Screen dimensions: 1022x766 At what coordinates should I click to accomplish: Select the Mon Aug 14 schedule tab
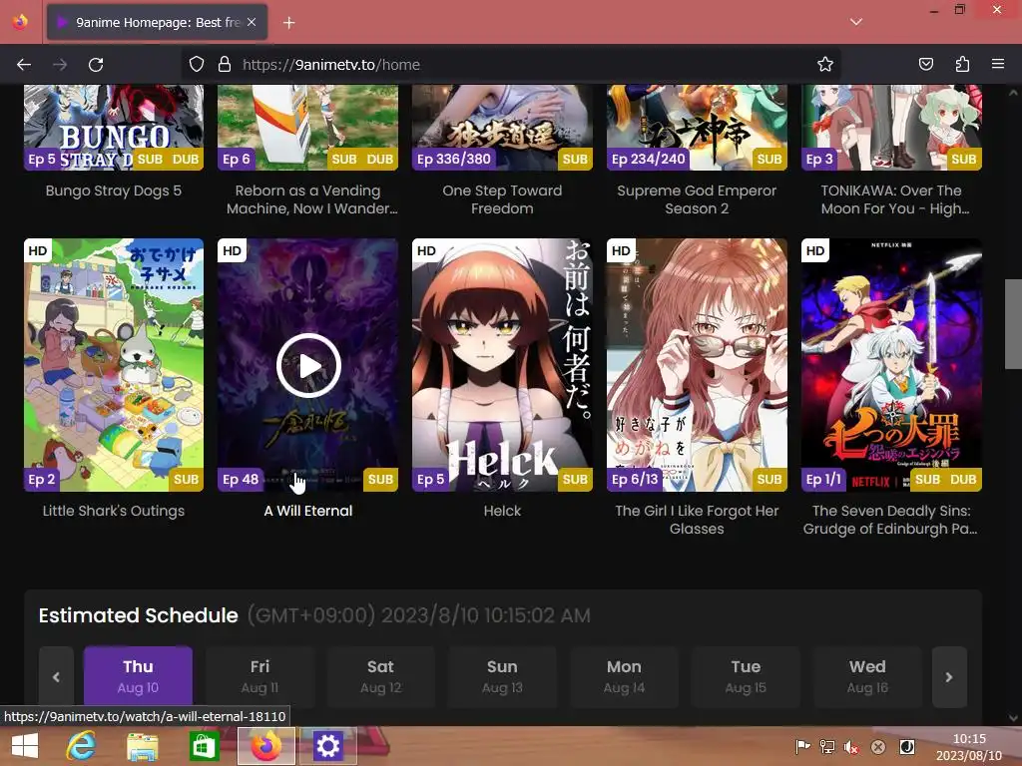[624, 676]
